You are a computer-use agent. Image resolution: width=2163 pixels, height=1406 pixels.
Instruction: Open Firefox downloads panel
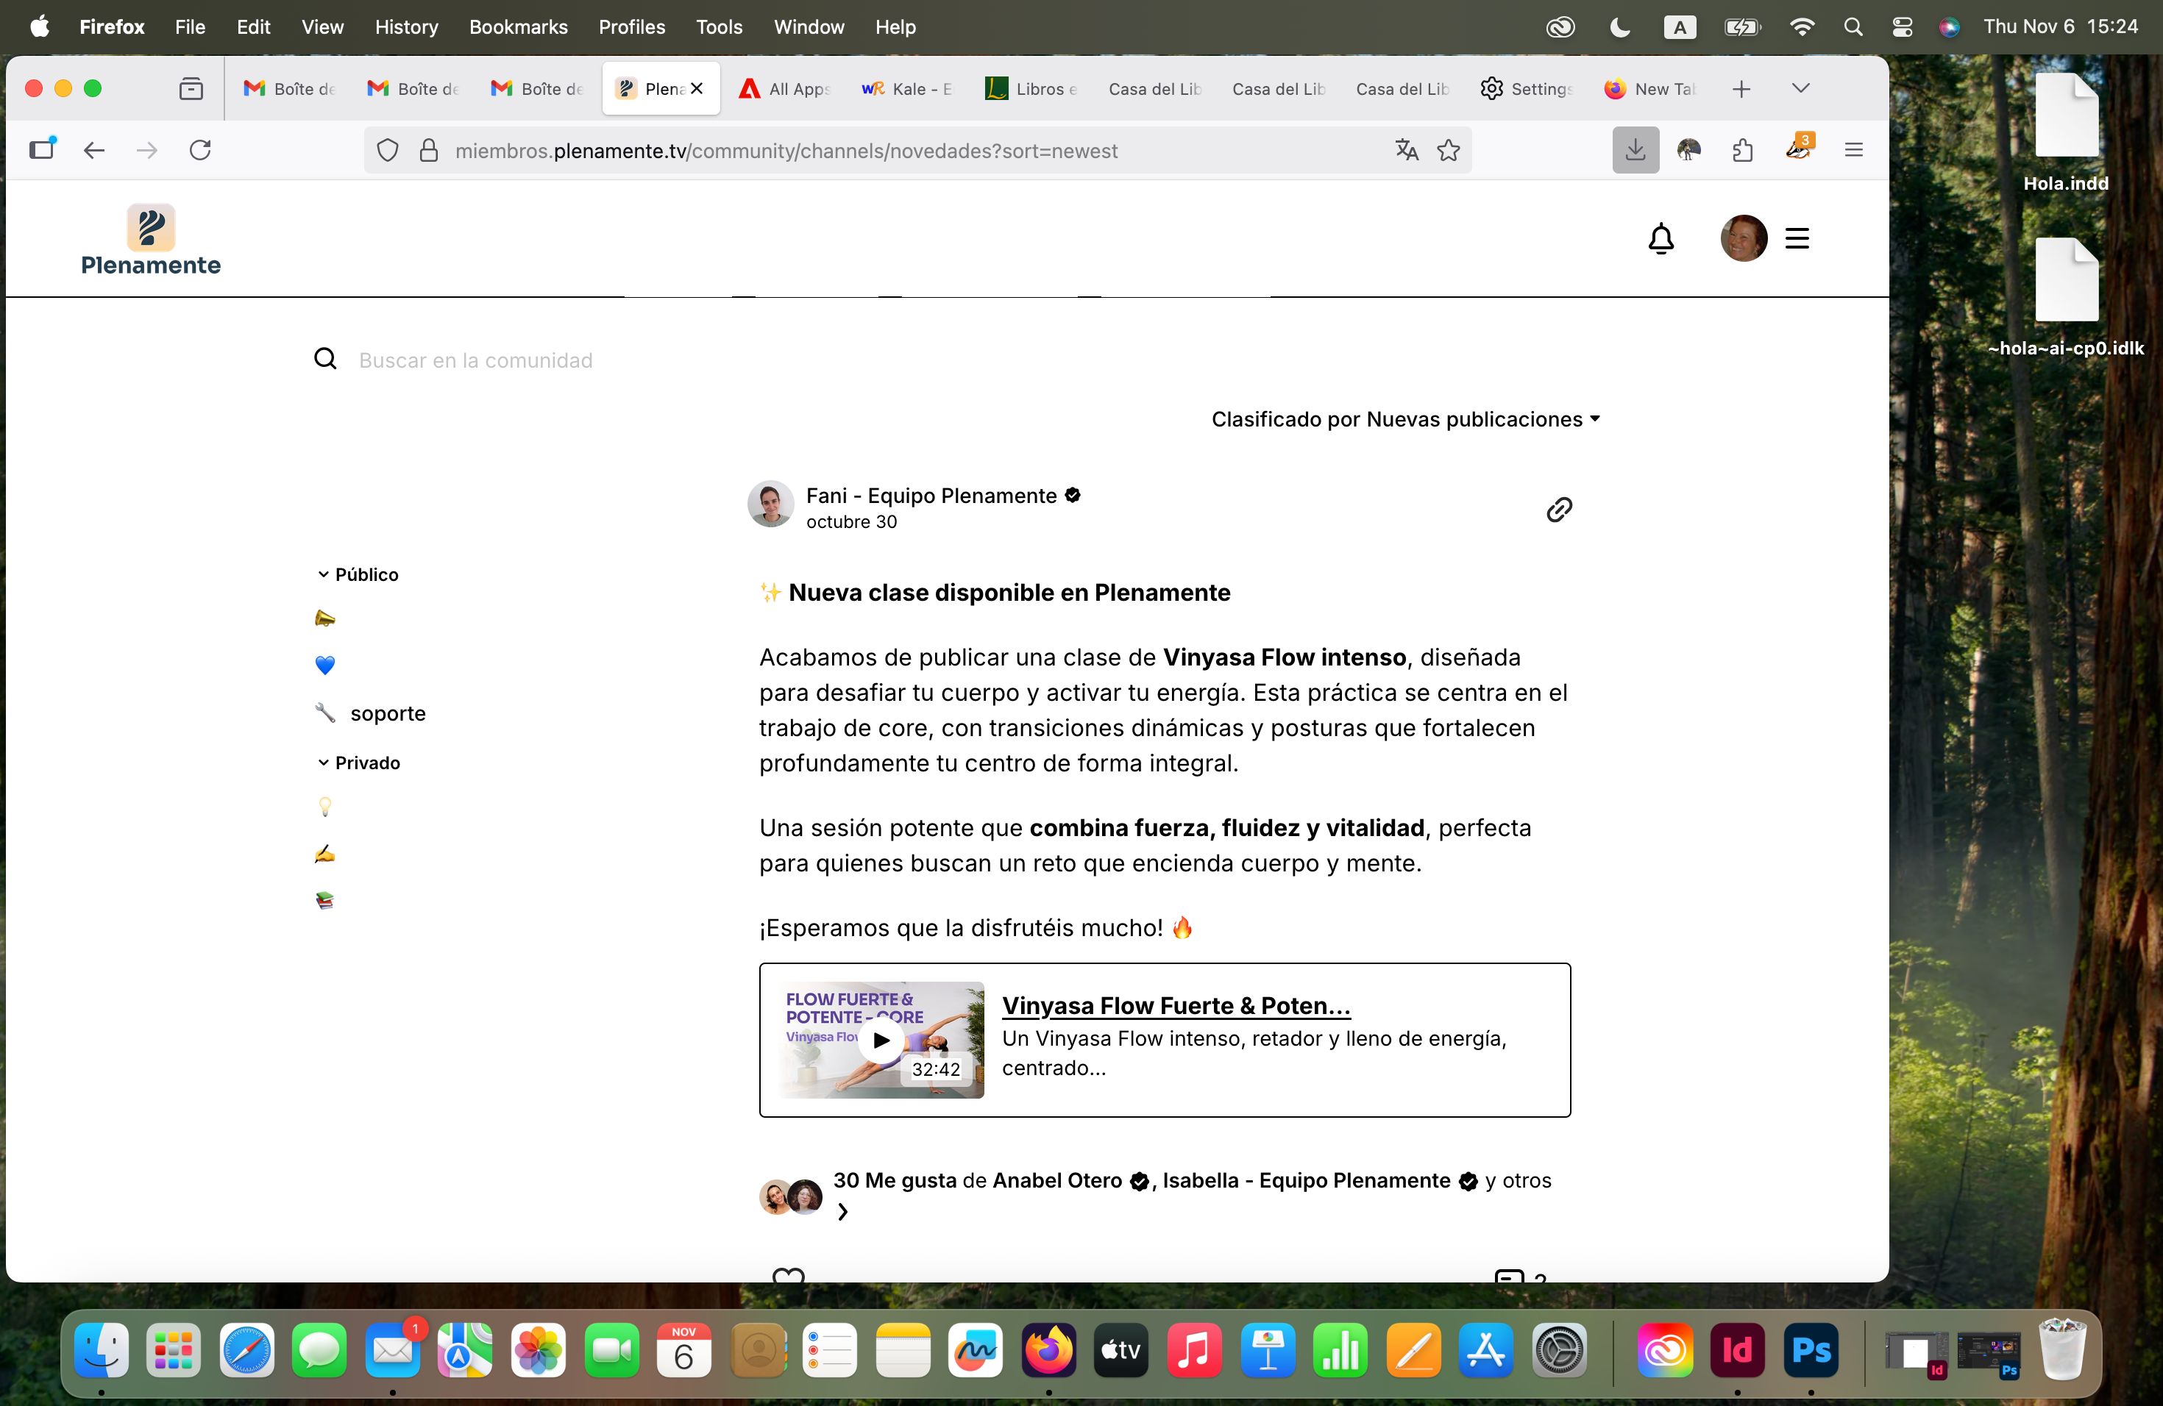pos(1635,150)
